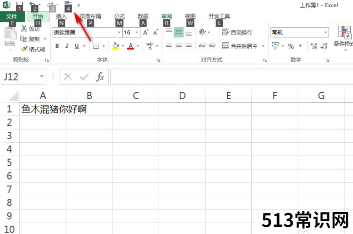This screenshot has width=353, height=234.
Task: Open the font size 16 dropdown
Action: tap(137, 32)
